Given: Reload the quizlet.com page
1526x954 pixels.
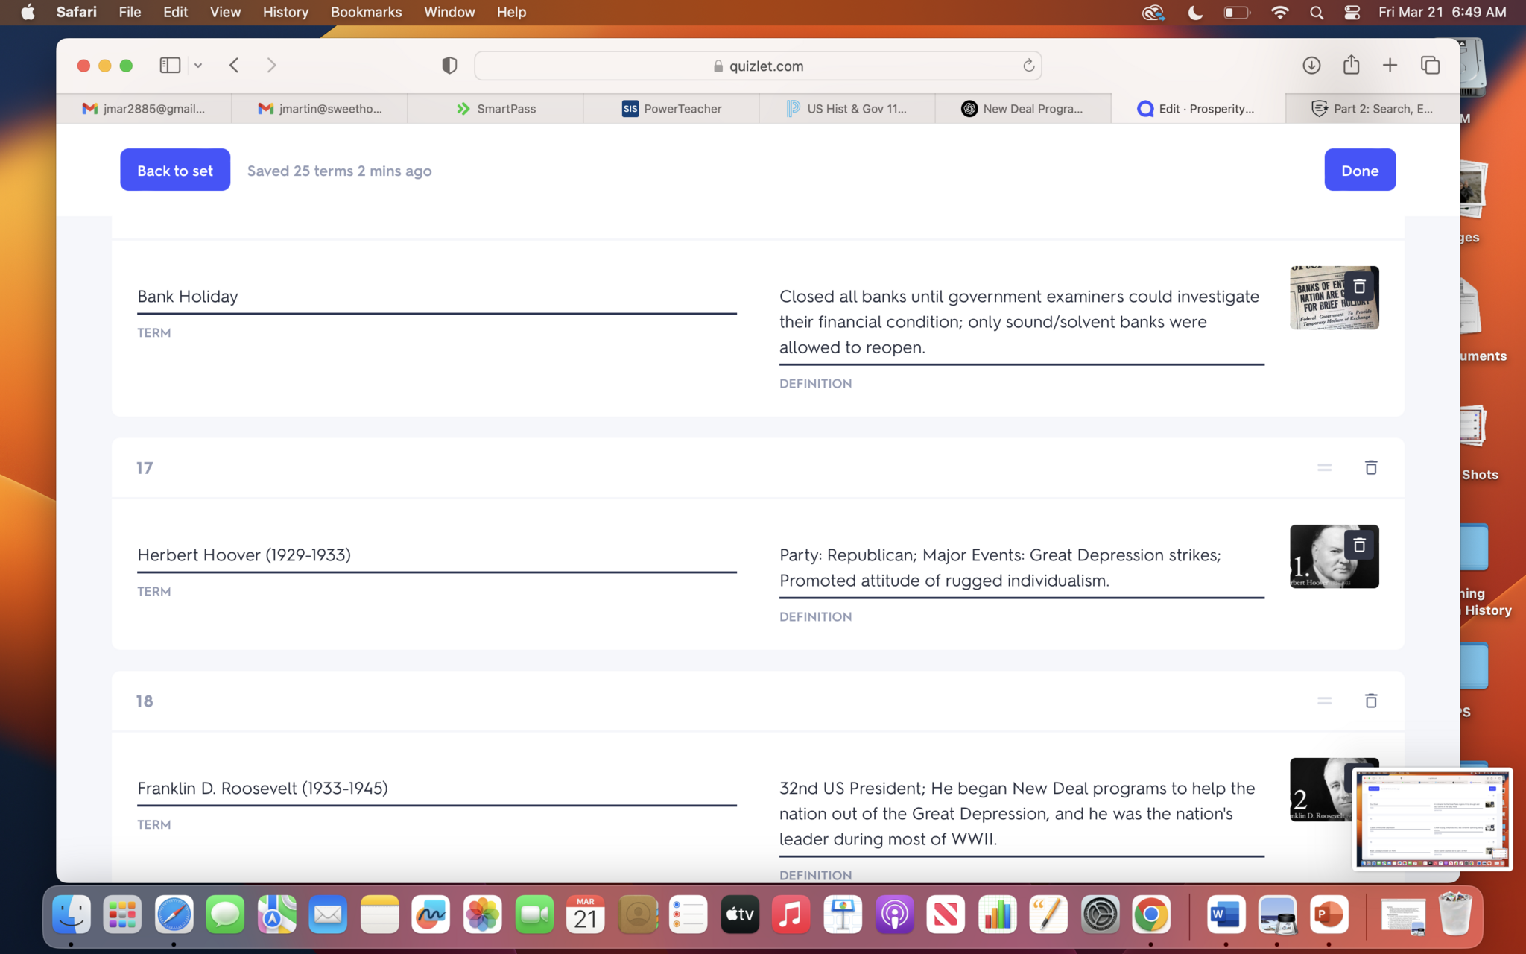Looking at the screenshot, I should (x=1028, y=66).
